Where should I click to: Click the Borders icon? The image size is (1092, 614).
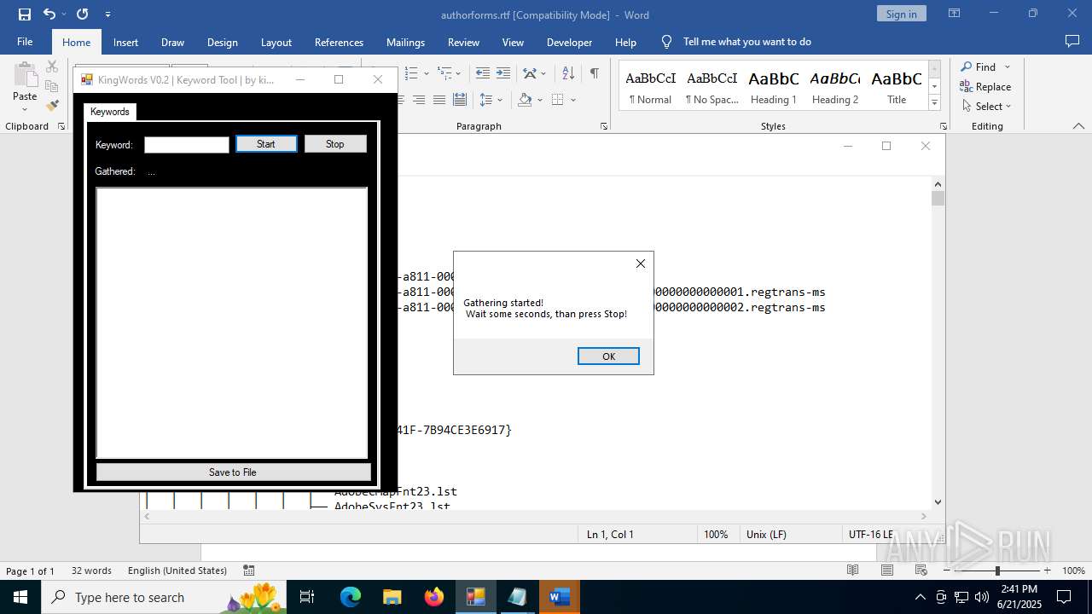pyautogui.click(x=558, y=100)
